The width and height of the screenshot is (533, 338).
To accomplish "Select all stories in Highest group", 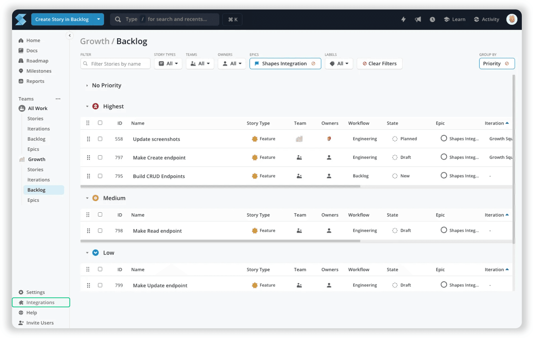I will click(x=100, y=123).
